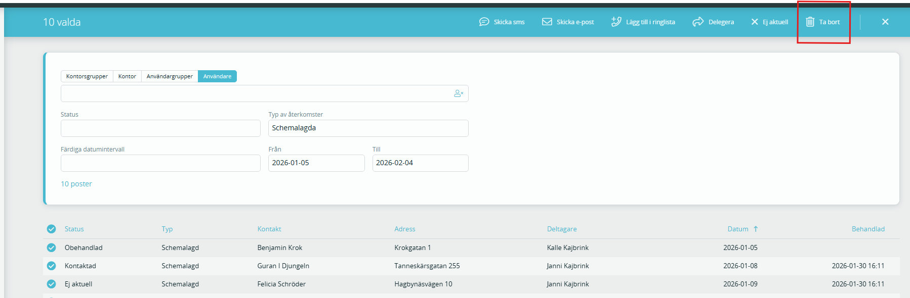Click the Ej aktuell X icon
Viewport: 910px width, 298px height.
coord(755,22)
